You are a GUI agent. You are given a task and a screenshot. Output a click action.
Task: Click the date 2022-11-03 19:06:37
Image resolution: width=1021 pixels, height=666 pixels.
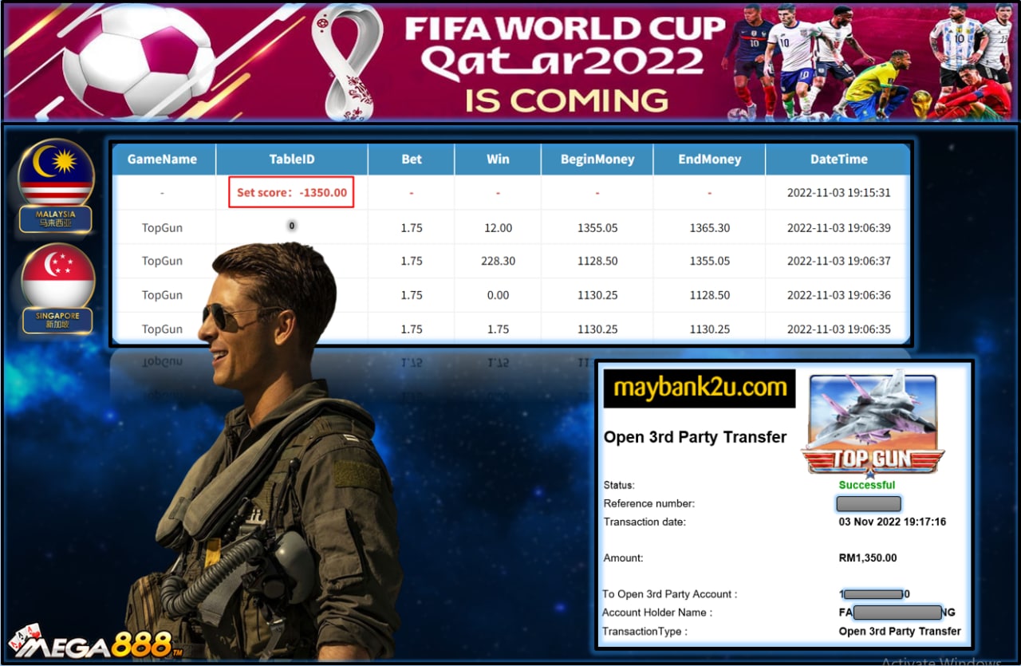tap(839, 262)
